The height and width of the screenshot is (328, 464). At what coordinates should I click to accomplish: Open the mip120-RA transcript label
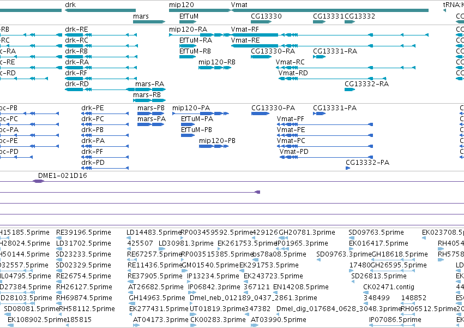coord(188,29)
